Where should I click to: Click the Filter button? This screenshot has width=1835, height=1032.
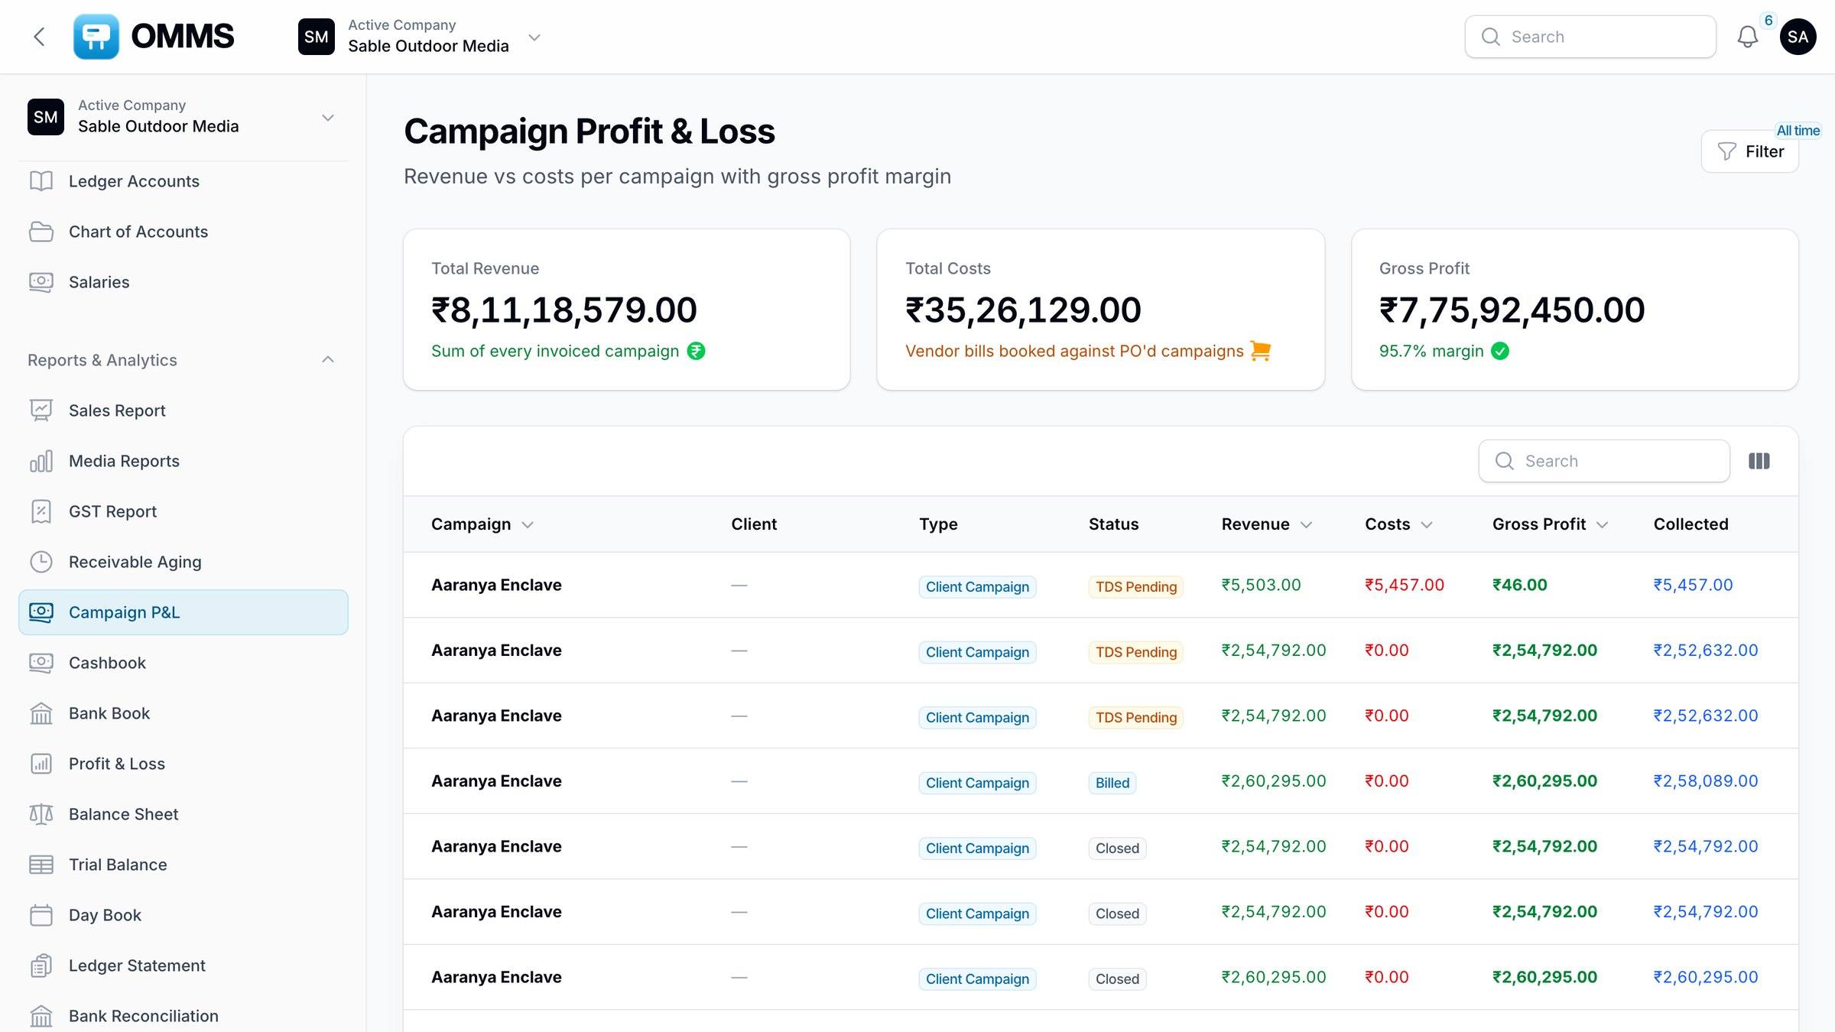click(1750, 151)
